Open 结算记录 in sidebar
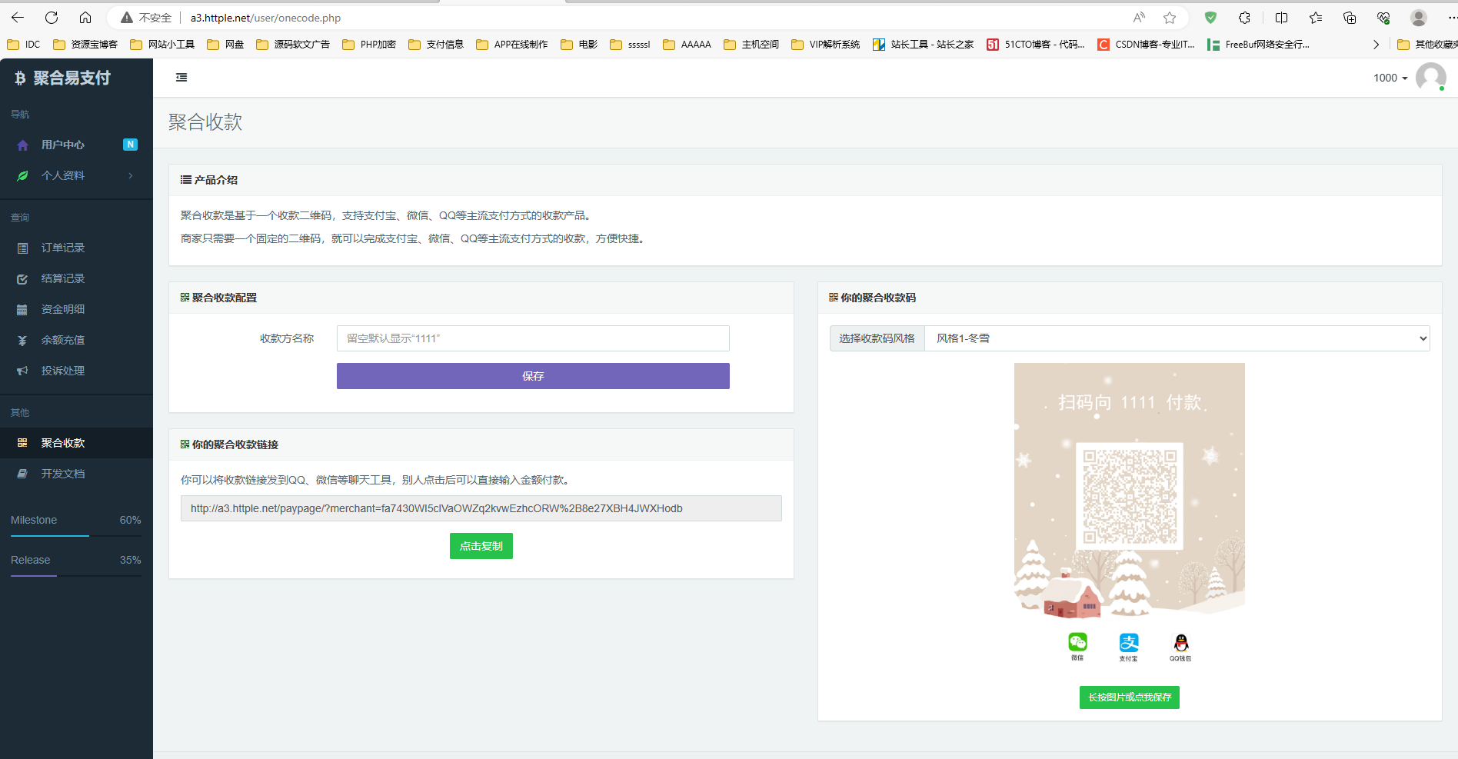Image resolution: width=1458 pixels, height=759 pixels. [76, 278]
